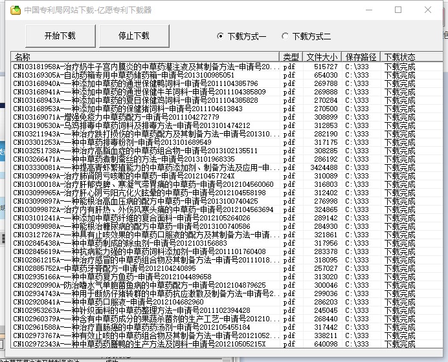The height and width of the screenshot is (362, 448).
Task: Select row CN103168940A 保健鸭饲料
Action: point(227,83)
